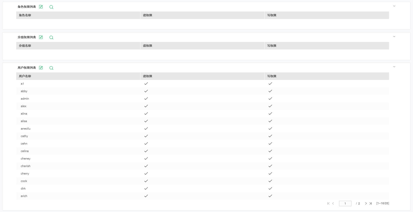
Task: Toggle read permission check for erich
Action: 146,196
